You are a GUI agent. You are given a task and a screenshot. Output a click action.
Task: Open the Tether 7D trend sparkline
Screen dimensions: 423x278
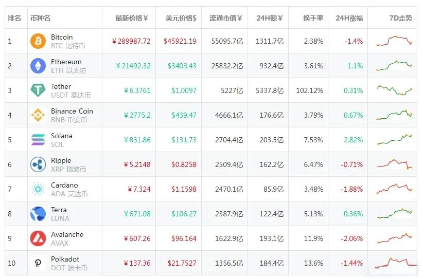(x=394, y=90)
